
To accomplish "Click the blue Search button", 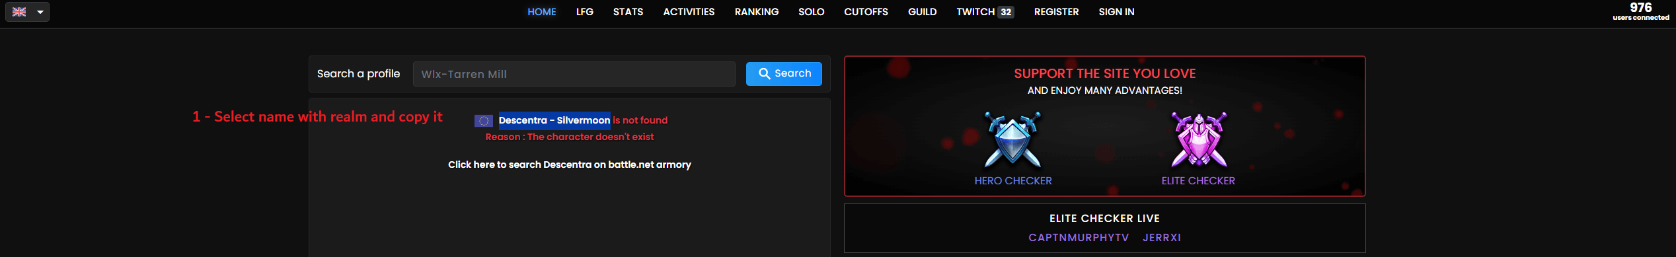I will pos(784,74).
